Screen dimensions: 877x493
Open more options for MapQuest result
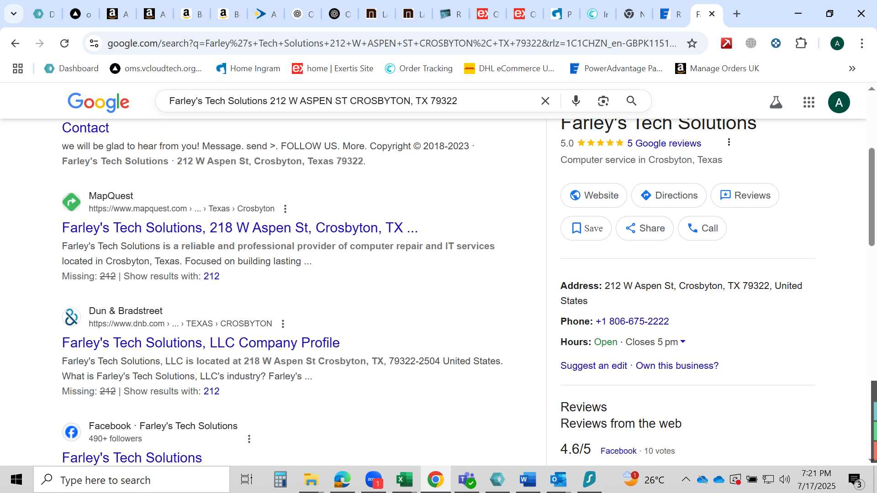[x=285, y=209]
